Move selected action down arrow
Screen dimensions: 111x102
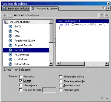(102, 15)
